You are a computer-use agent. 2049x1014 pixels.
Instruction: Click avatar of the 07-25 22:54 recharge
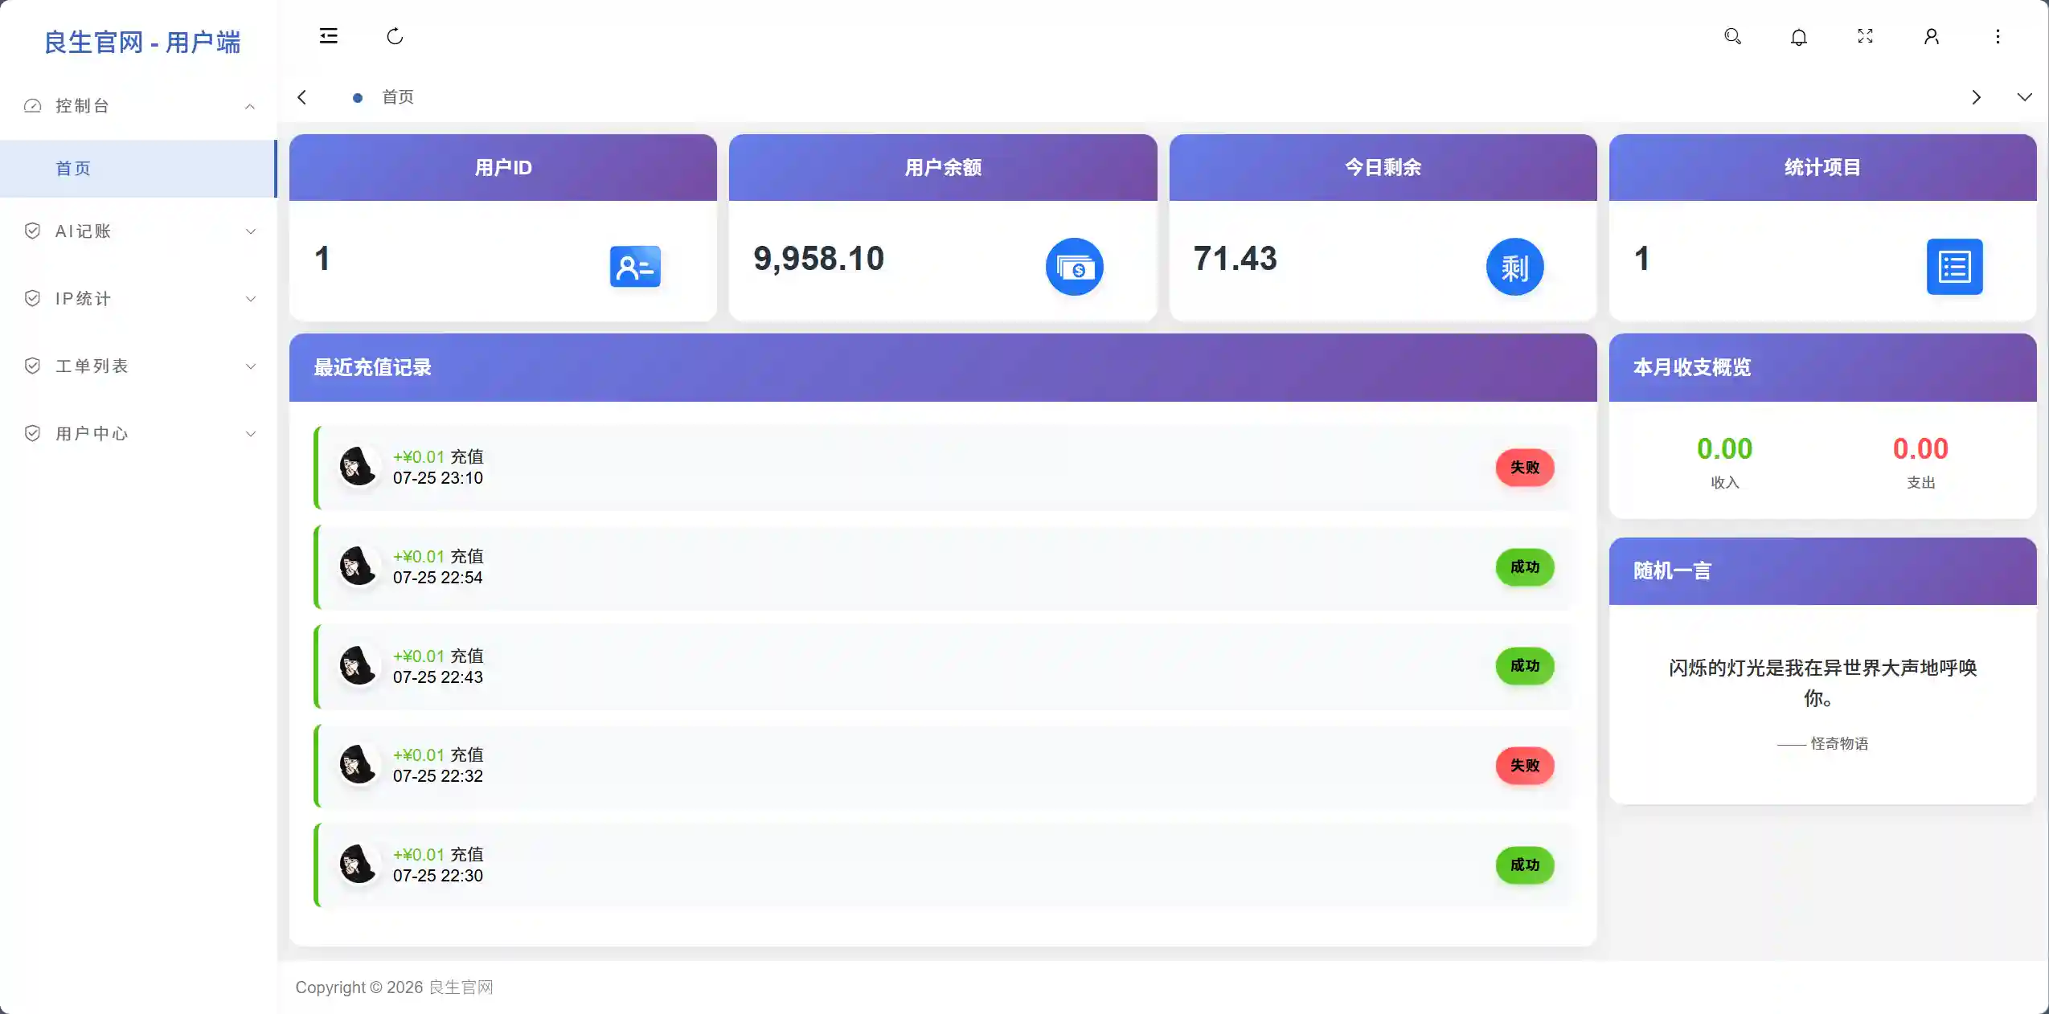click(x=358, y=566)
